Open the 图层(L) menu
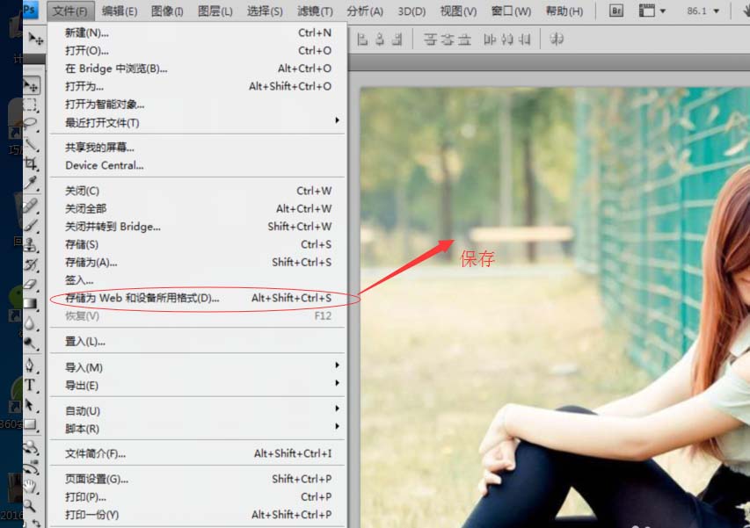Screen dimensions: 750x528 click(215, 11)
